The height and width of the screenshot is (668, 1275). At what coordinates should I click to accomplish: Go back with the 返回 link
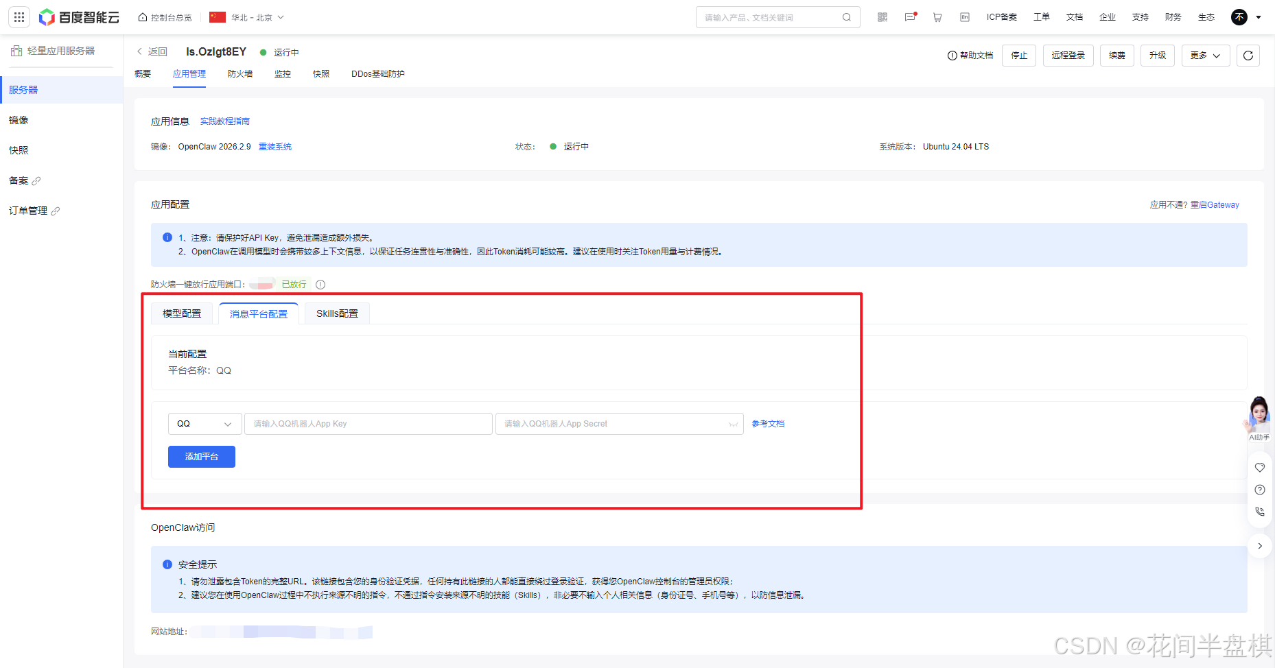(x=152, y=52)
